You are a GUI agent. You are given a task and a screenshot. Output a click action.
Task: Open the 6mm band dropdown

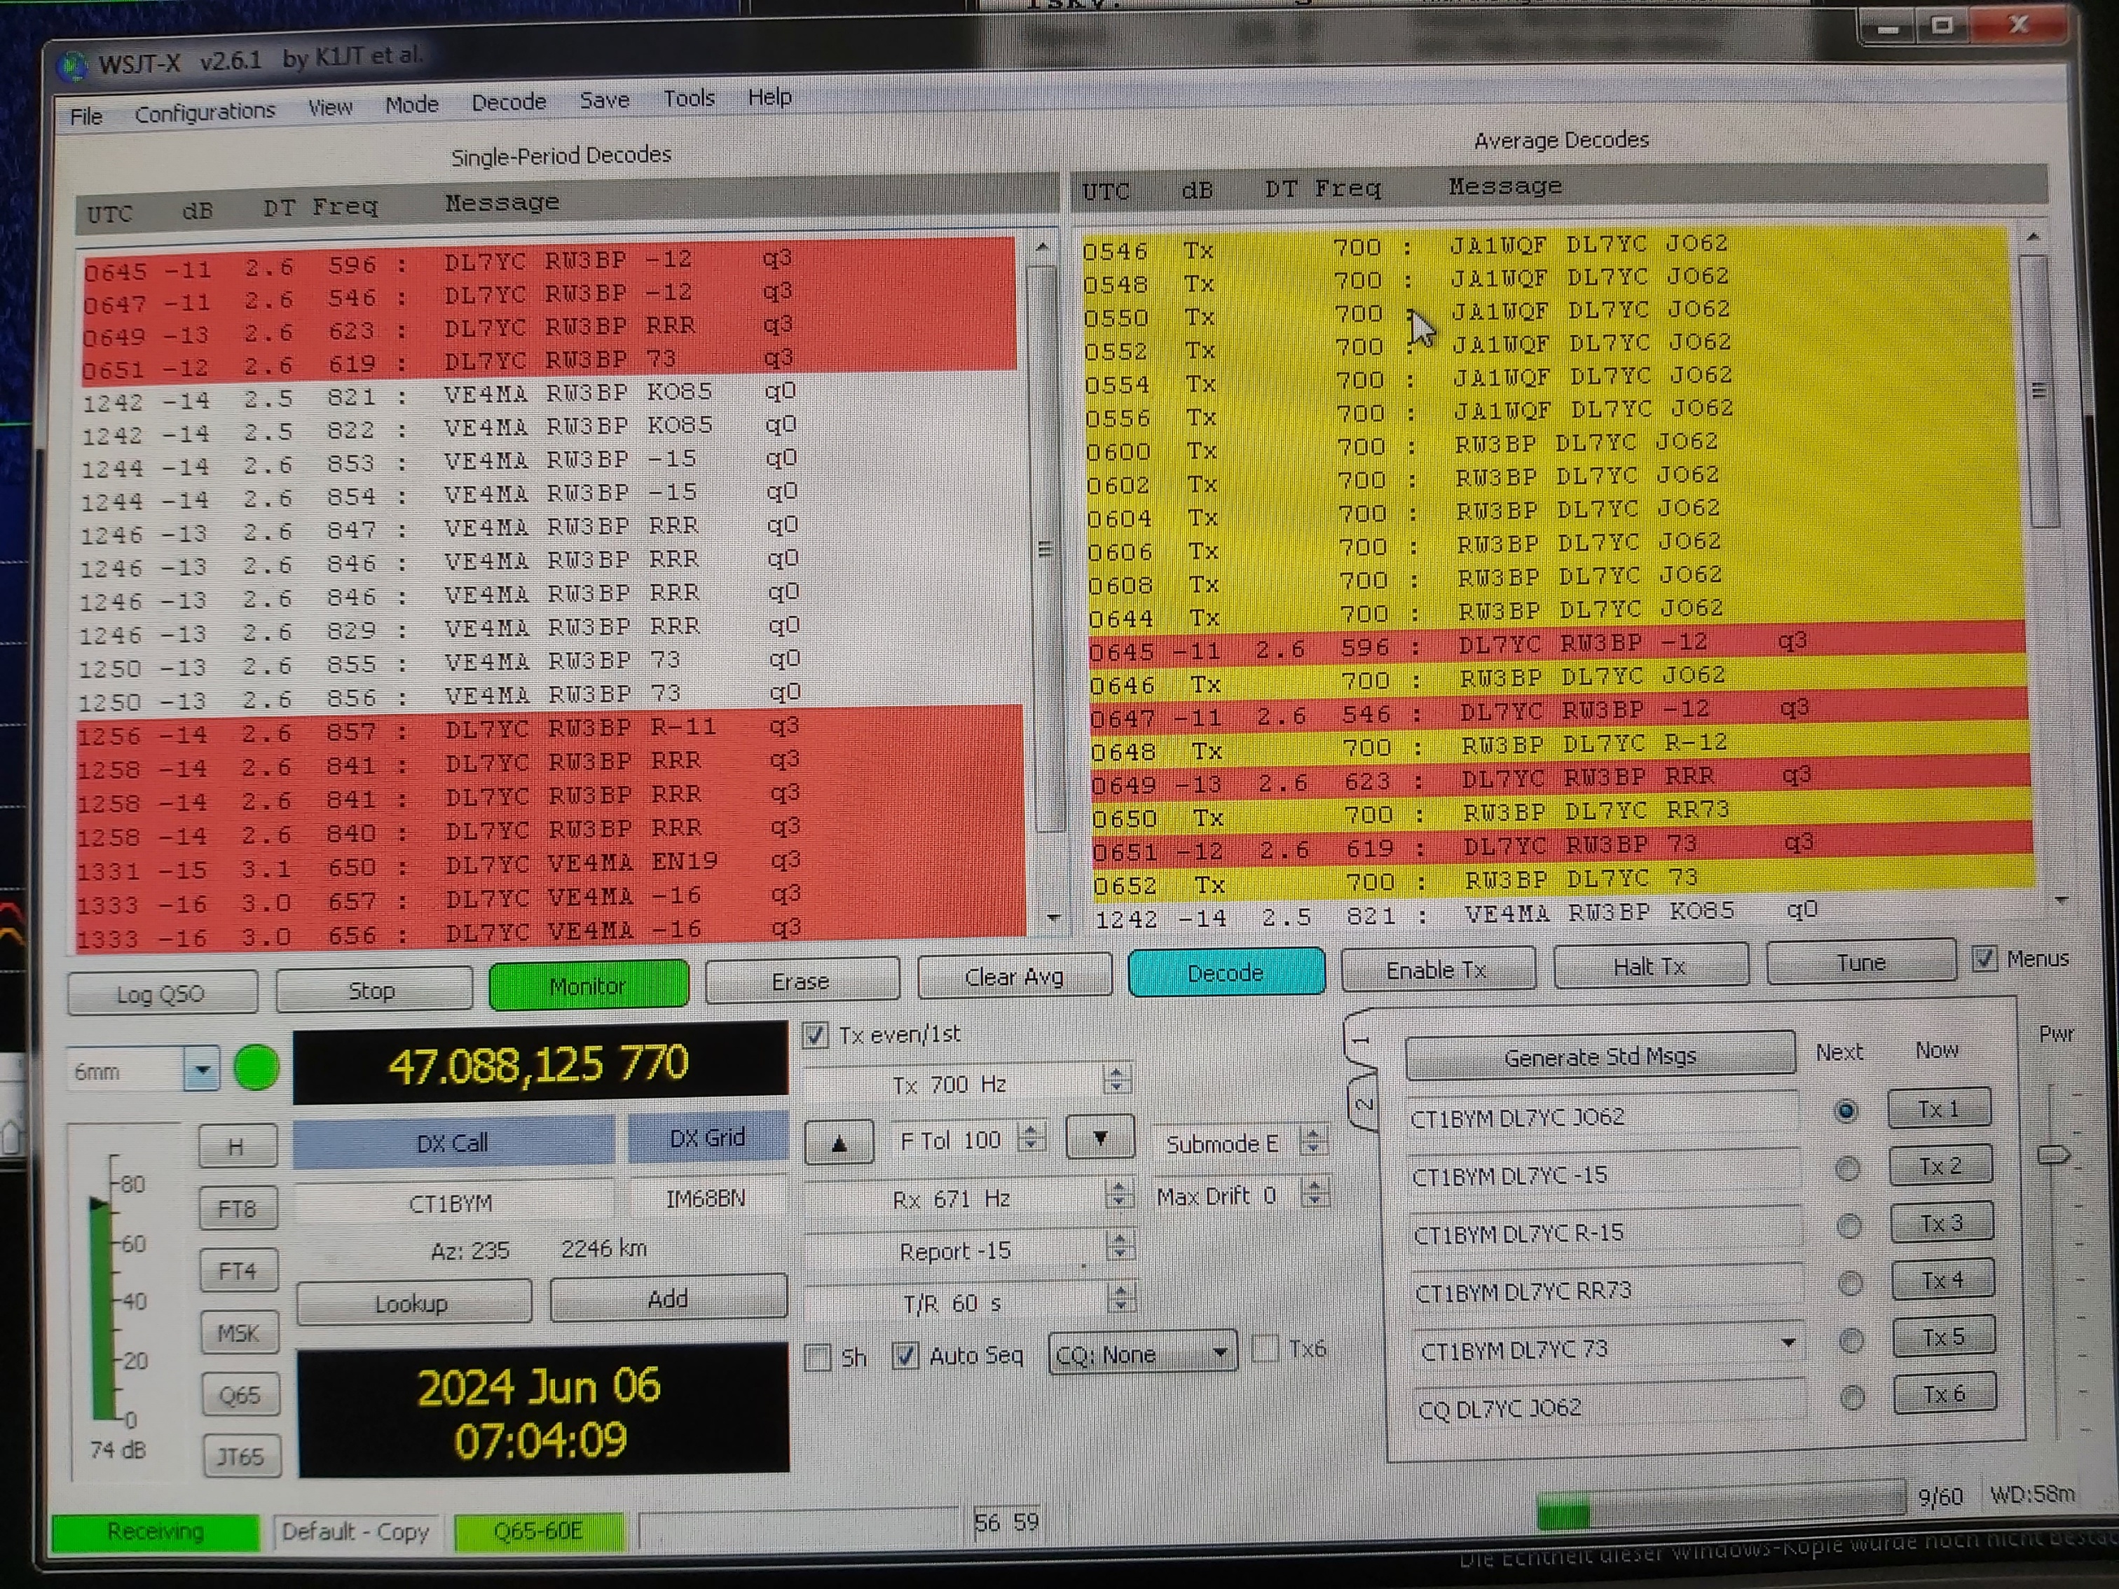pyautogui.click(x=202, y=1070)
